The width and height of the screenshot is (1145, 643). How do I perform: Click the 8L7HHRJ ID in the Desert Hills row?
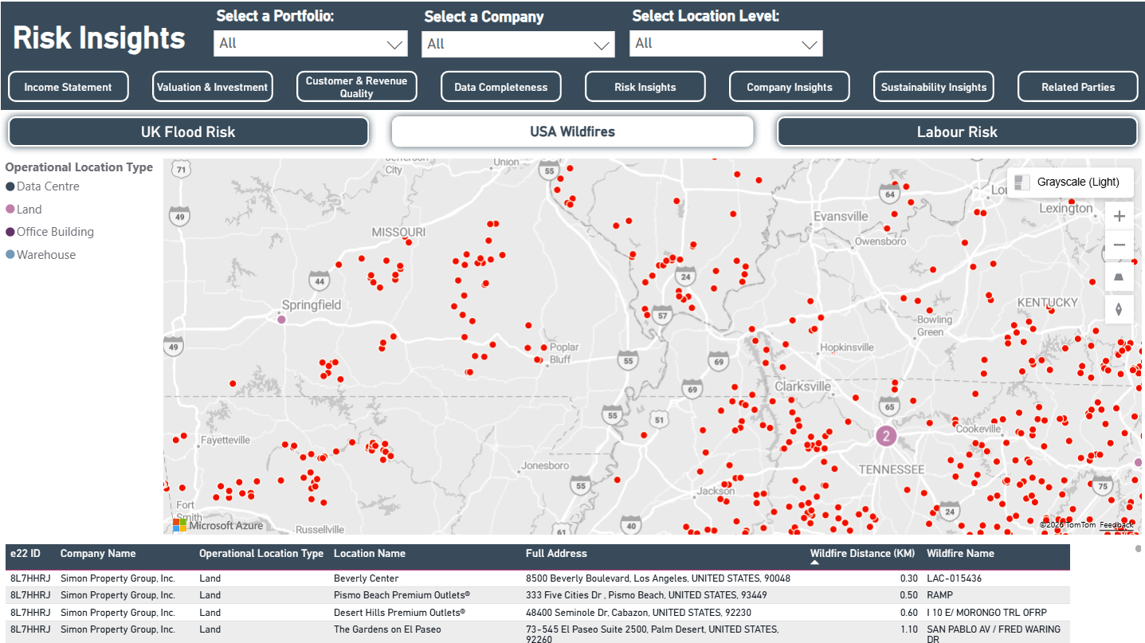[x=30, y=613]
